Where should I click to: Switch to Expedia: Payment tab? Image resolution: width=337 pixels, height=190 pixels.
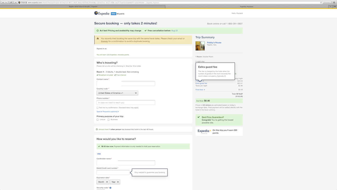246,6
